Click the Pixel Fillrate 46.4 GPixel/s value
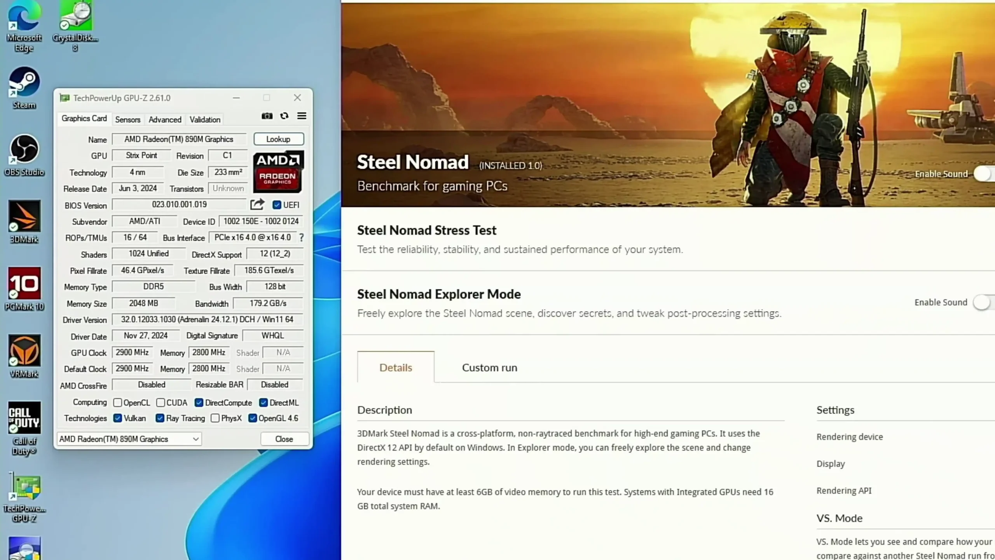 143,270
